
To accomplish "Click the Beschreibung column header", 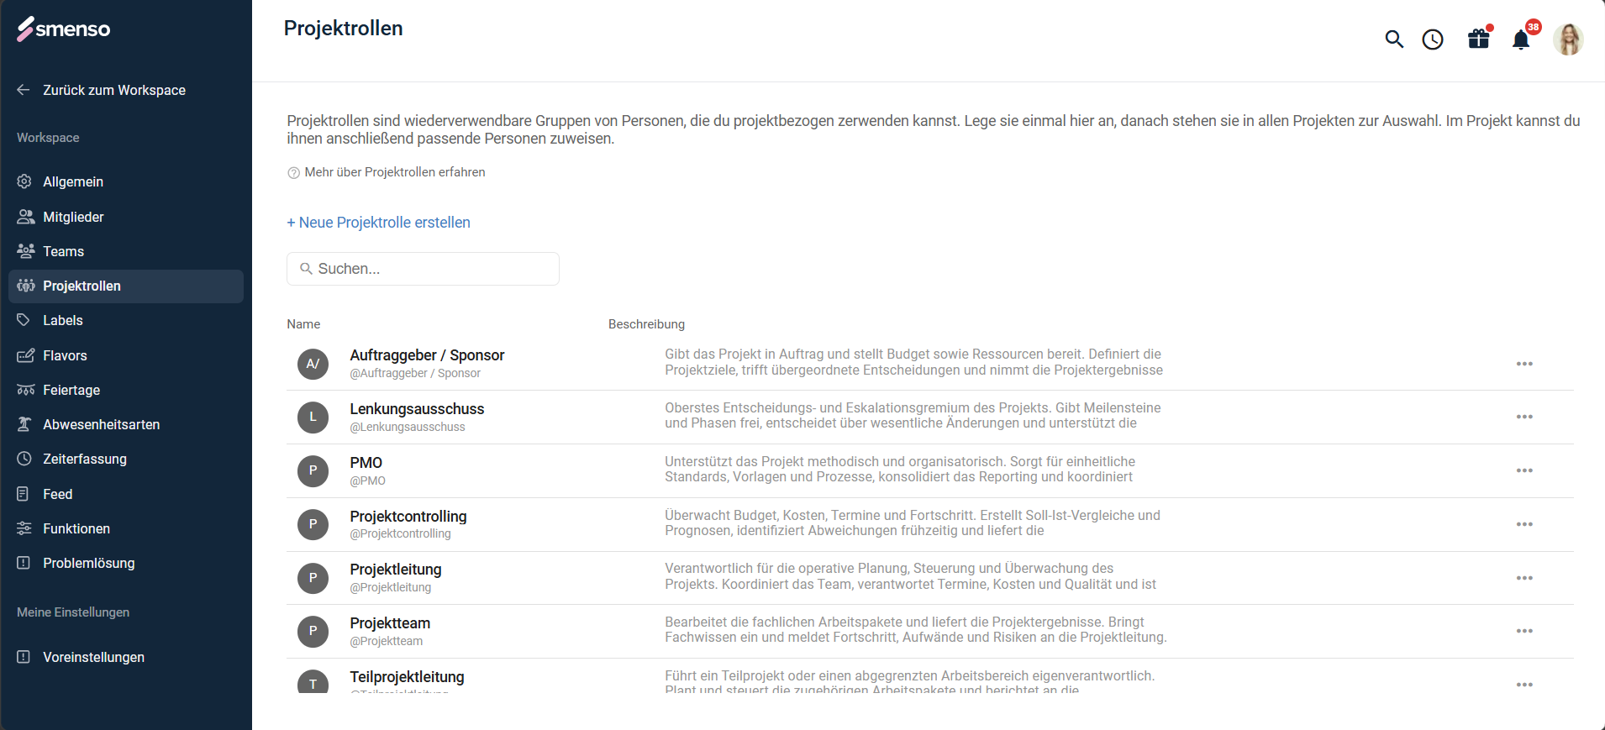I will [x=646, y=324].
